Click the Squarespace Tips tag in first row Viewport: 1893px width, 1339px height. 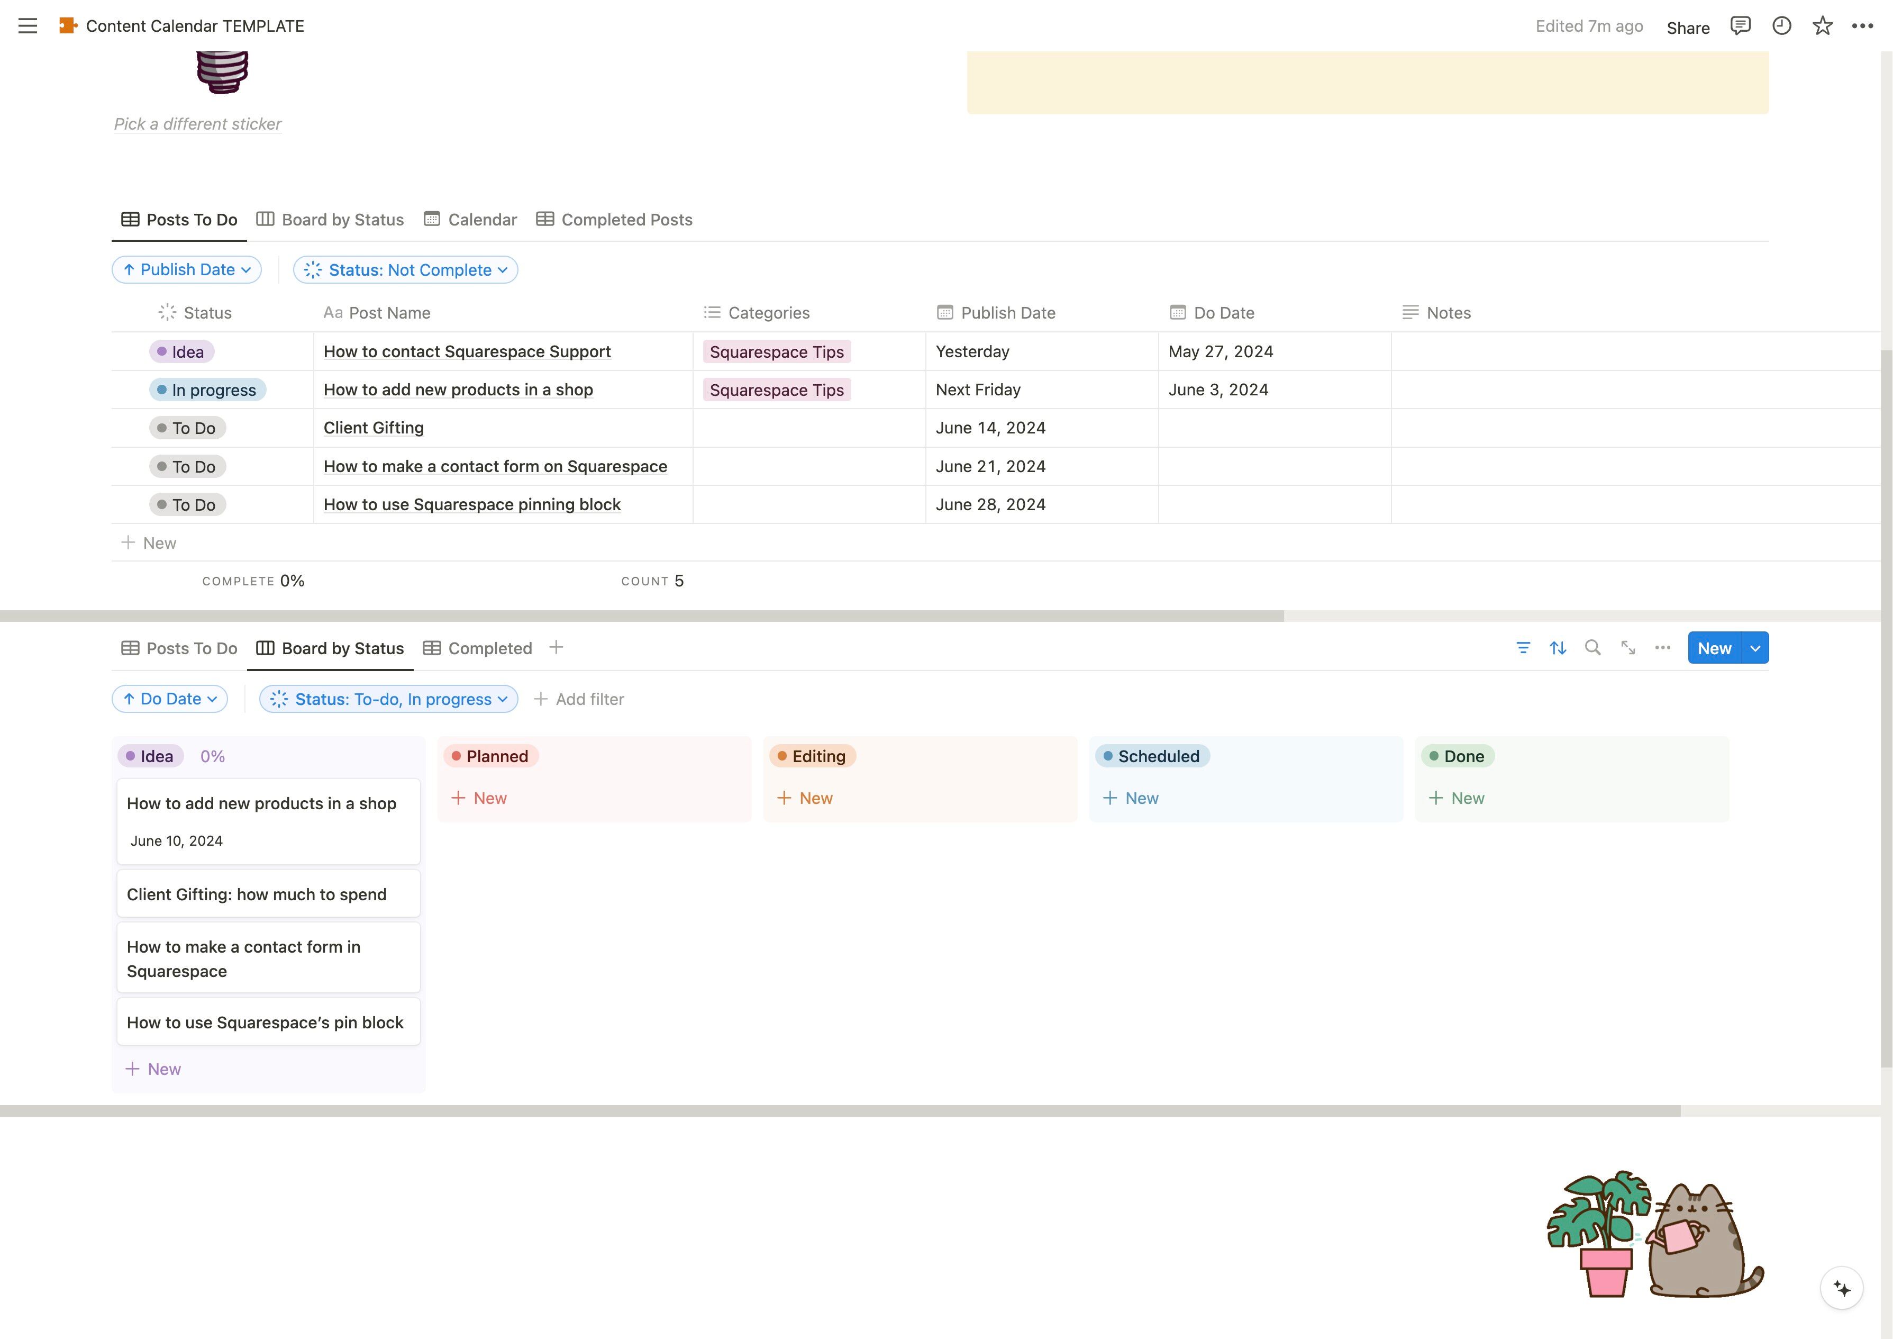776,352
